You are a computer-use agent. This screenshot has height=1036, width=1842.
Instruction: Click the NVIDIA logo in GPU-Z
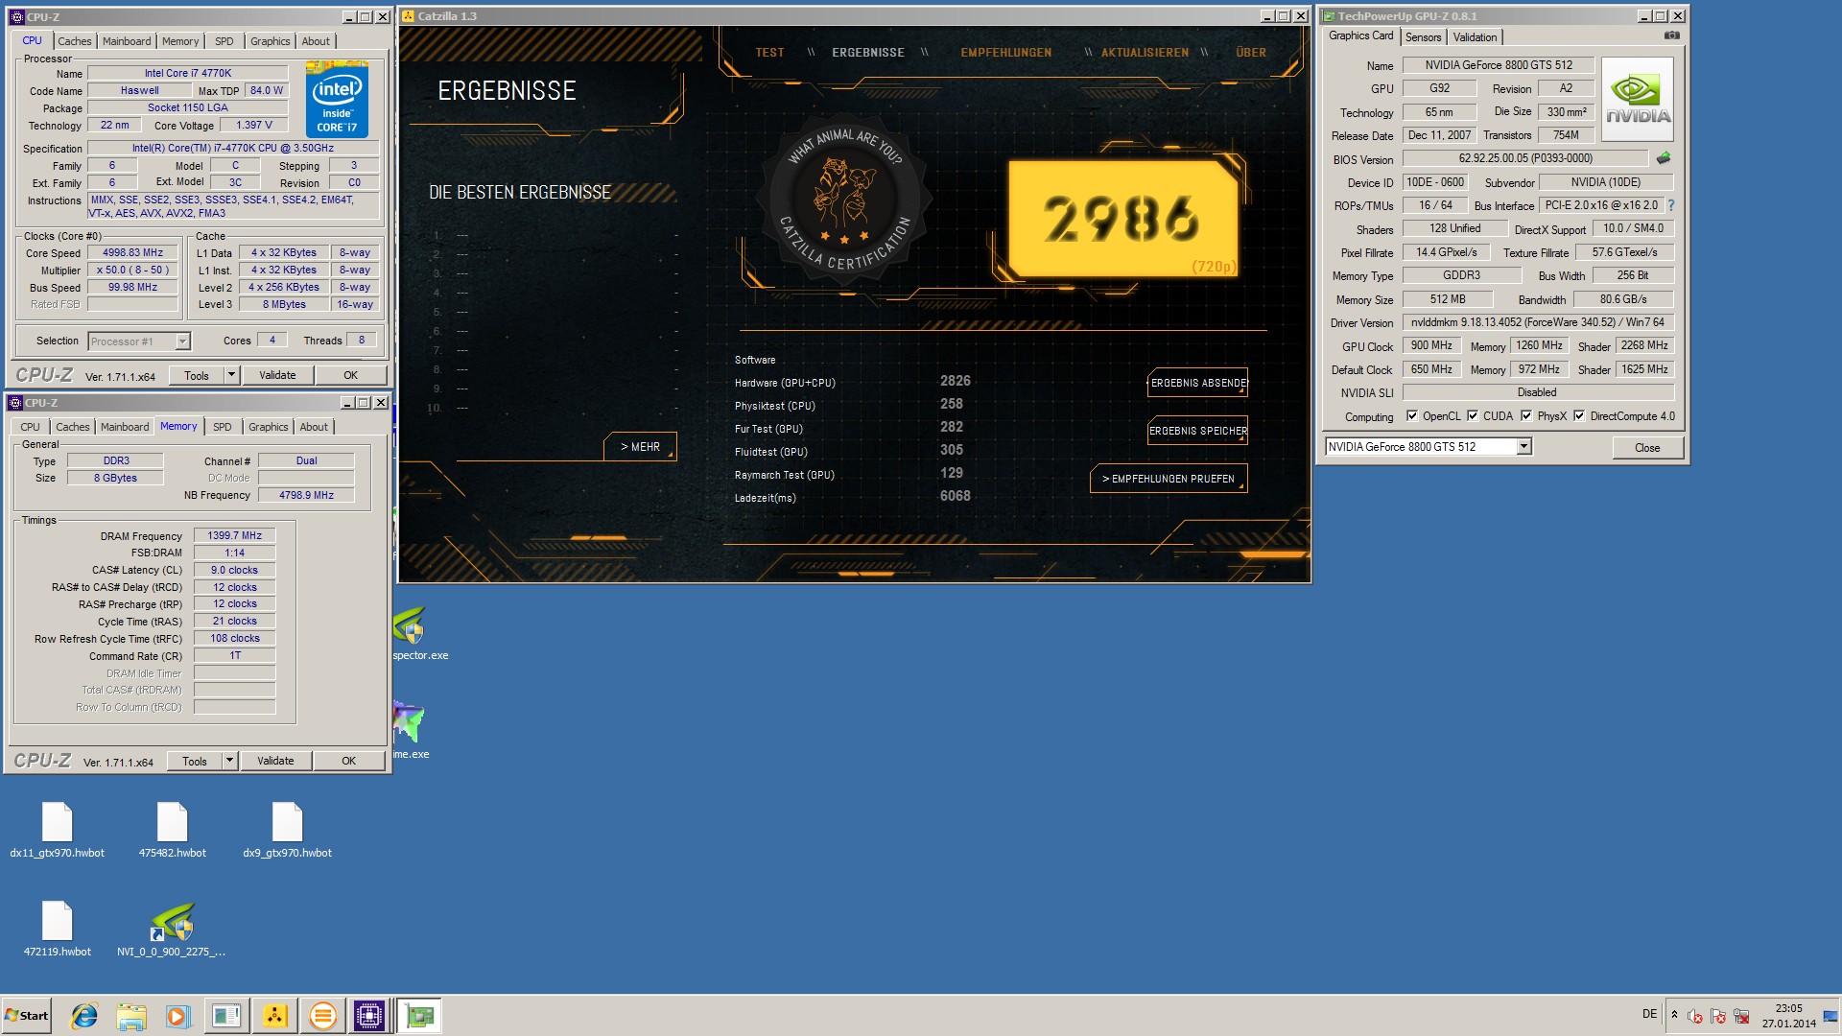(x=1638, y=100)
